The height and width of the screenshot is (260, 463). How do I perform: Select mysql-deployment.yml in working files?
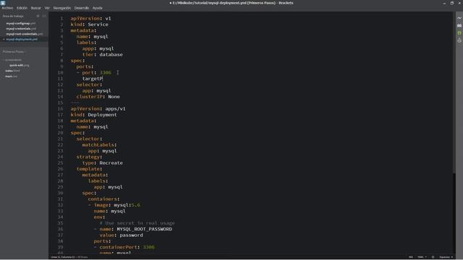coord(22,39)
